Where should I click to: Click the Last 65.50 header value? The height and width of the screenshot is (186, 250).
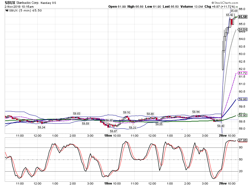[x=171, y=7]
